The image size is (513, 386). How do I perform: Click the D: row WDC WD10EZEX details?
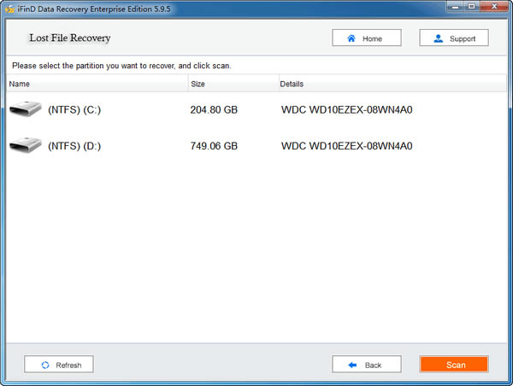tap(346, 146)
